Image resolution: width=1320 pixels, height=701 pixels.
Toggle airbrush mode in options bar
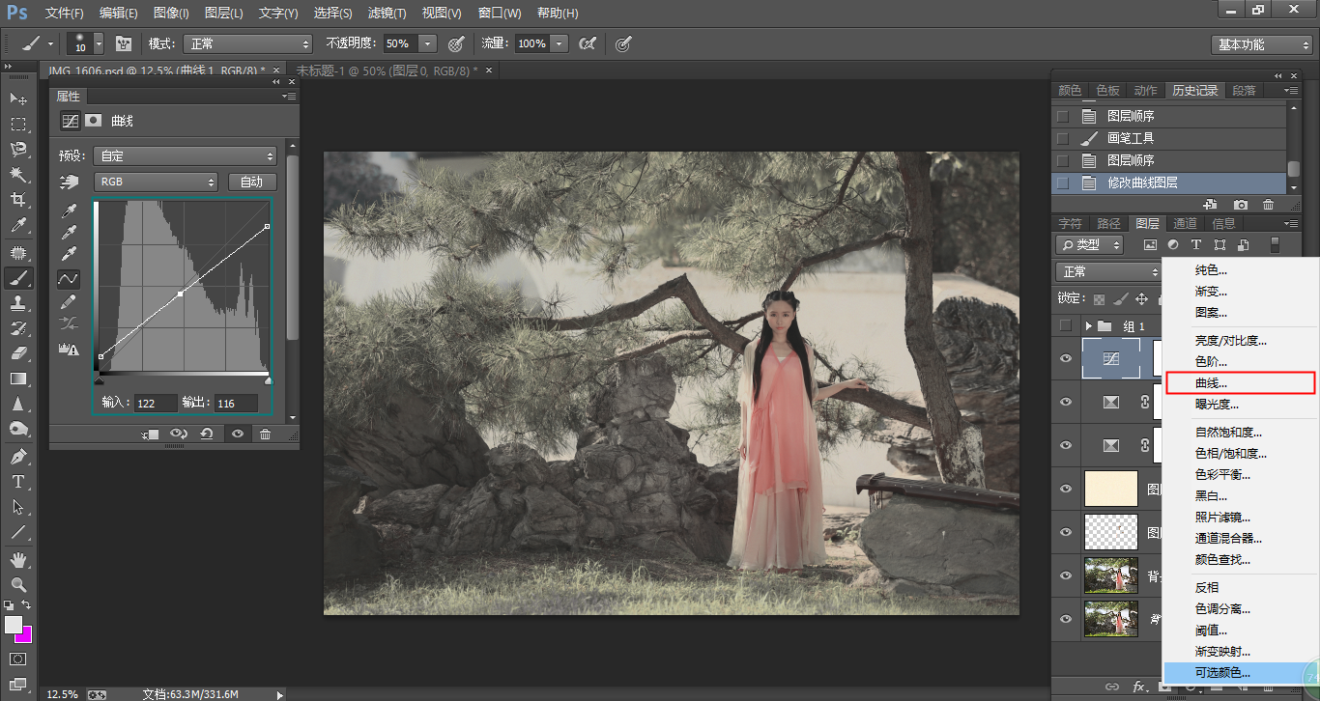tap(587, 43)
